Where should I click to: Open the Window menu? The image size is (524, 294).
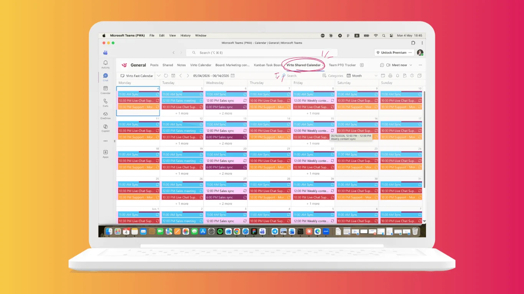tap(201, 36)
